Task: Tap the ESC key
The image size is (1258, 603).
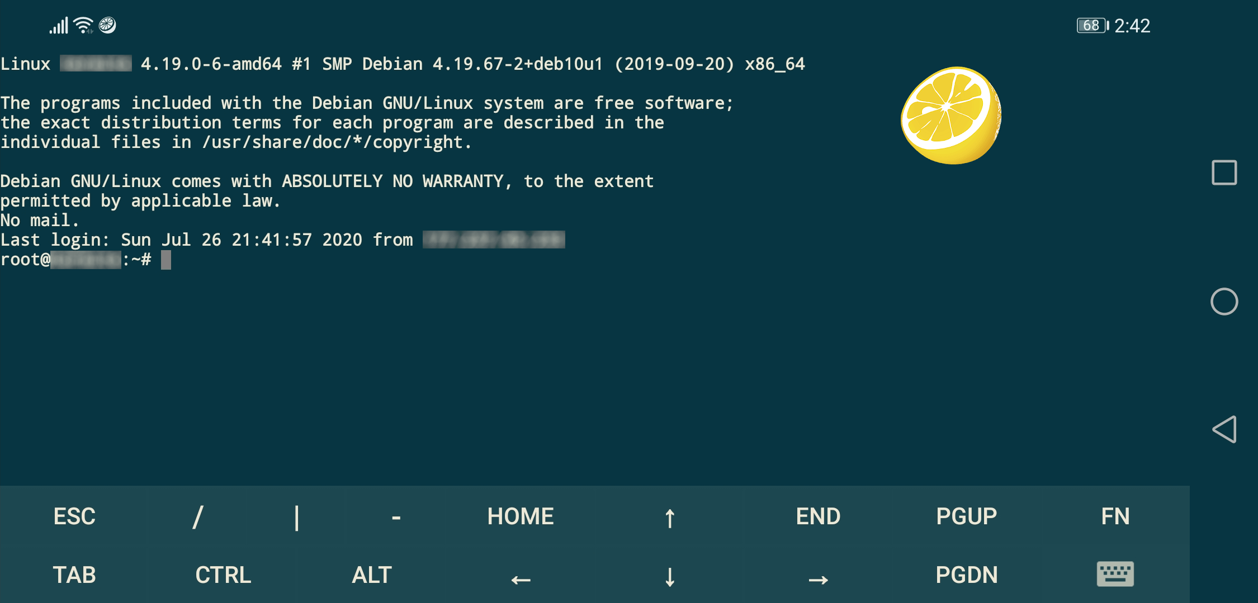Action: 74,516
